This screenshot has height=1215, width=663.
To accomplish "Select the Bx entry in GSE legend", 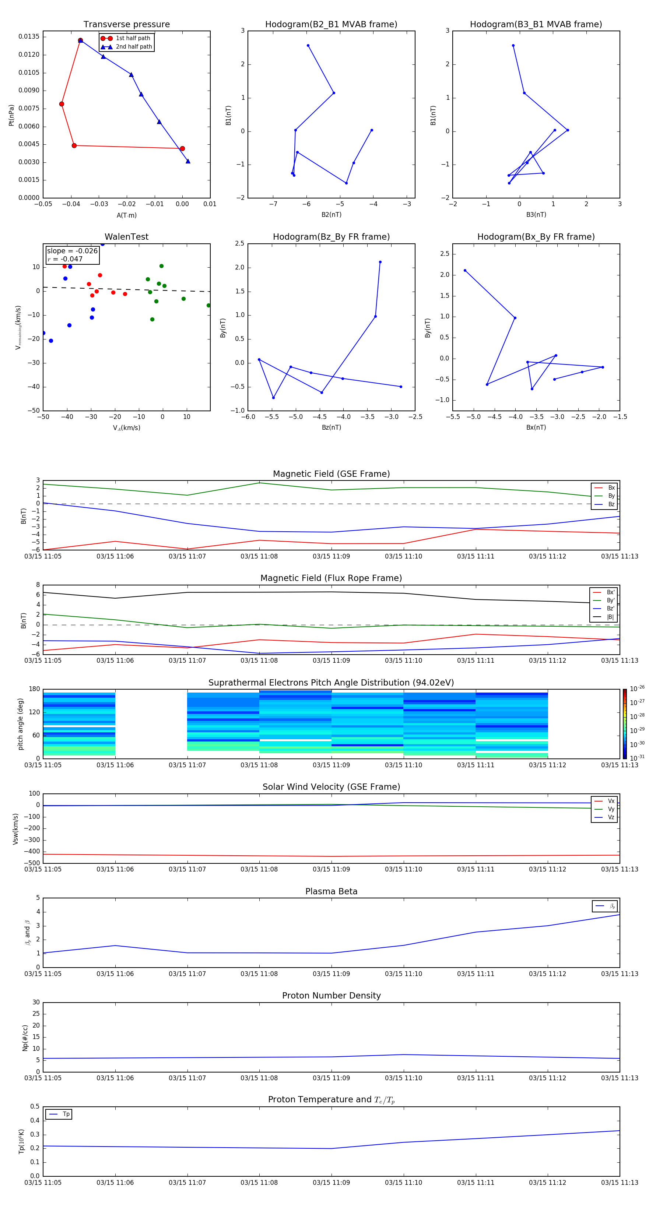I will tap(604, 488).
